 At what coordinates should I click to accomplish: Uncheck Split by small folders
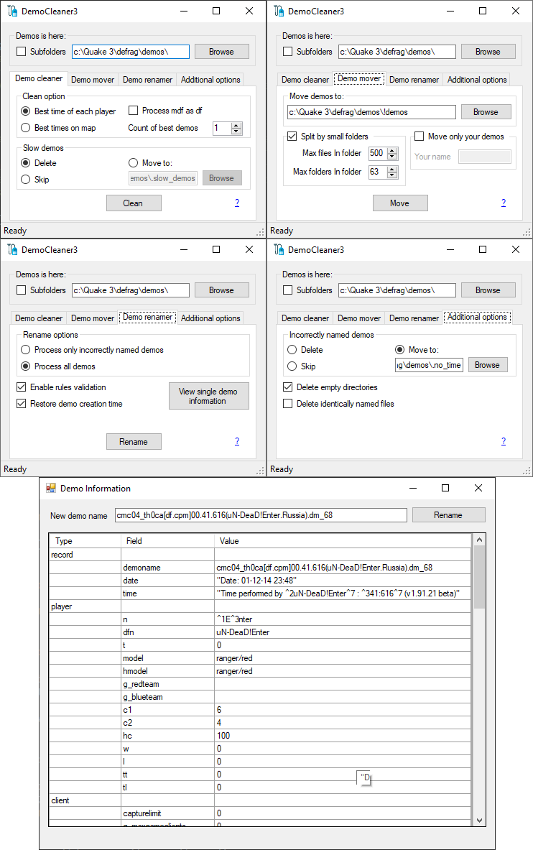[x=292, y=136]
